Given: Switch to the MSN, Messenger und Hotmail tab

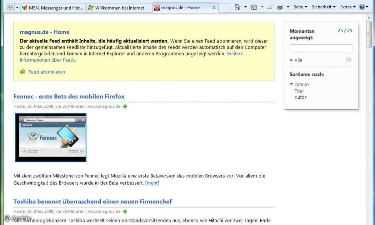Looking at the screenshot, I should [x=53, y=8].
